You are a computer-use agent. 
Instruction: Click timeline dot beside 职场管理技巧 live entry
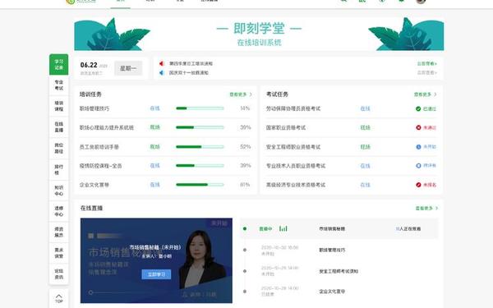pyautogui.click(x=245, y=250)
